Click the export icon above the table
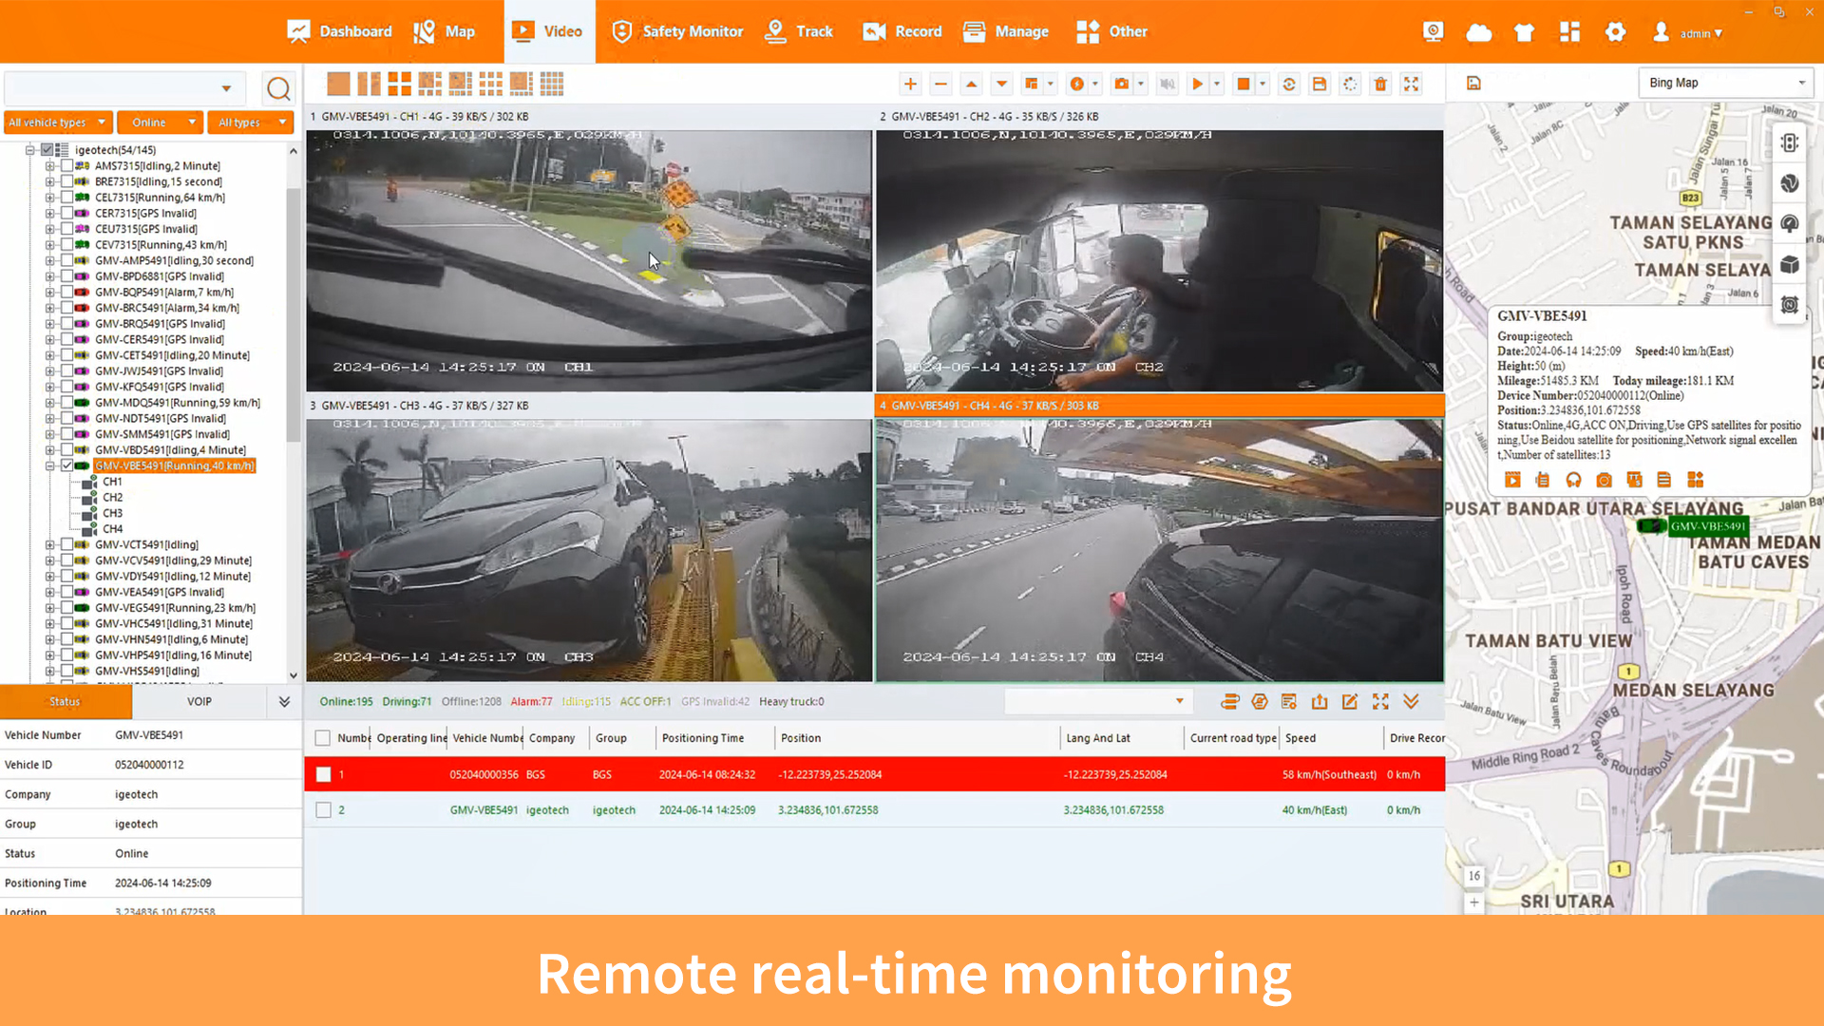 [1320, 701]
